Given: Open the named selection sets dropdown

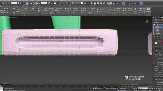Looking at the screenshot, I should (78, 3).
